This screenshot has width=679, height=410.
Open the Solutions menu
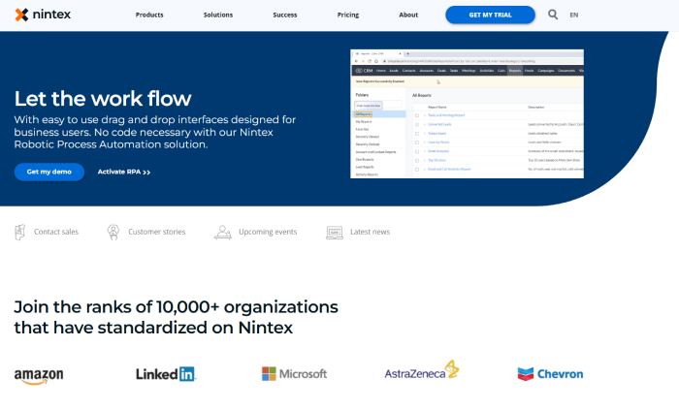tap(218, 15)
